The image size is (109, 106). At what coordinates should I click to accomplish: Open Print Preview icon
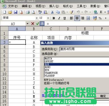[x=33, y=12]
